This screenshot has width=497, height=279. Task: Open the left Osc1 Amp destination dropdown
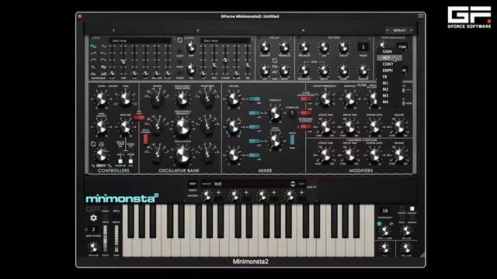pos(141,40)
